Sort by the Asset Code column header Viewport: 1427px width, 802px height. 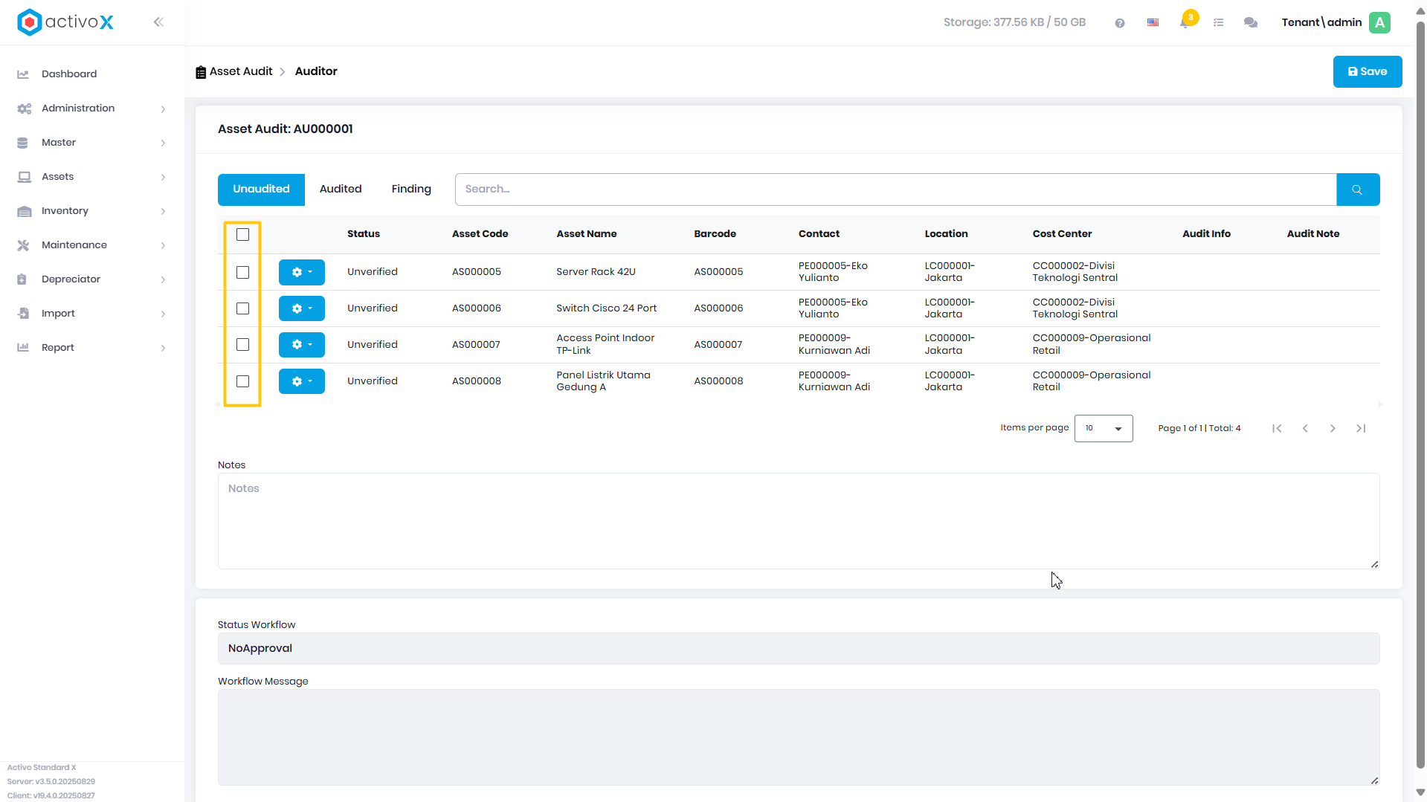tap(480, 234)
